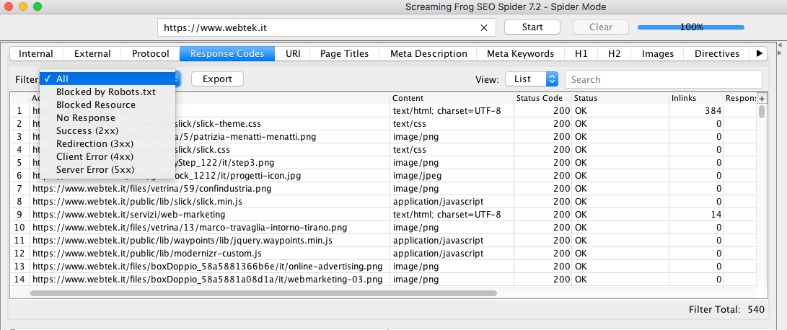Sort by the Status Code column header
The image size is (787, 330).
[543, 98]
